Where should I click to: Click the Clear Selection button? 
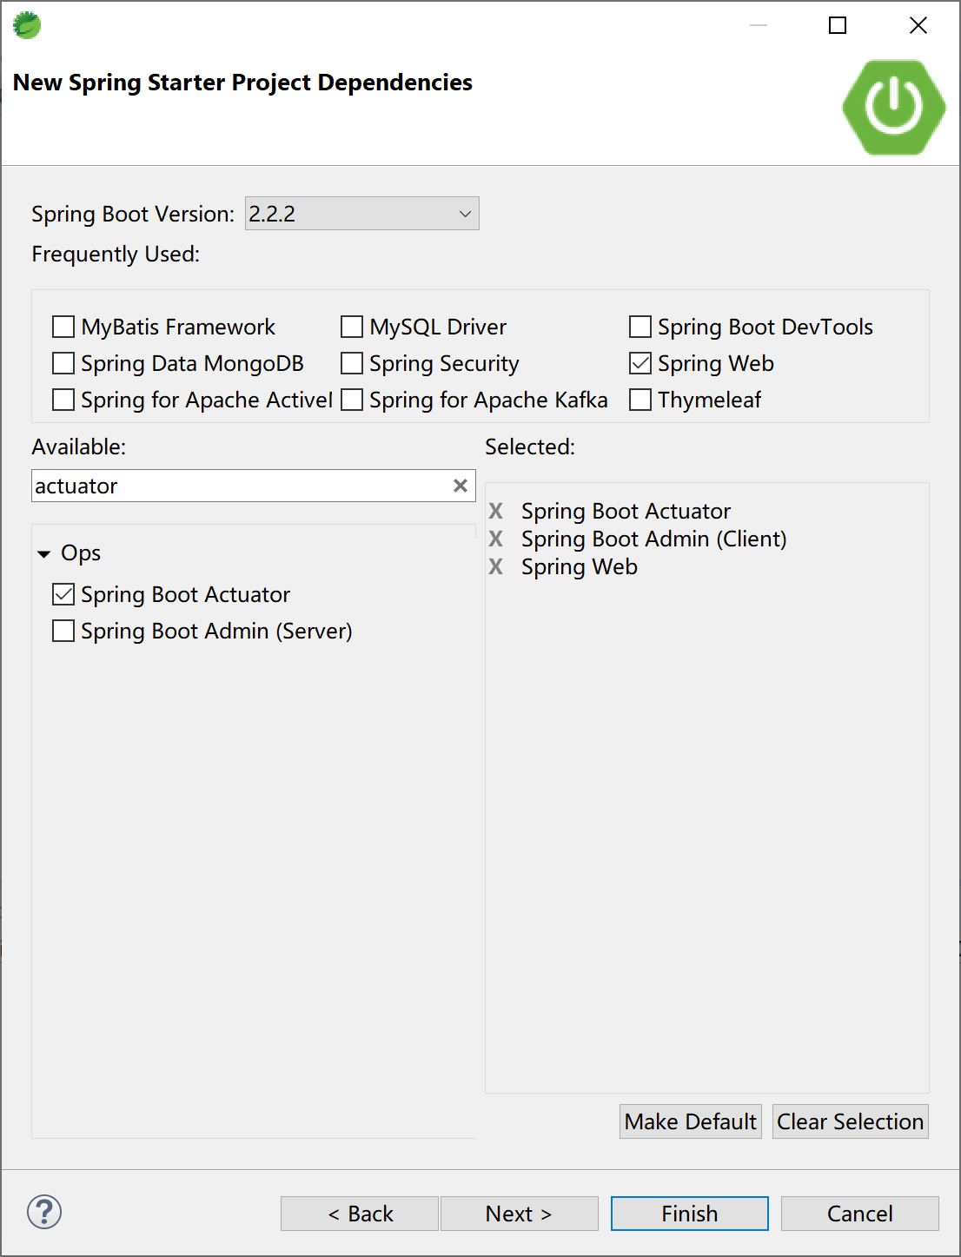850,1121
